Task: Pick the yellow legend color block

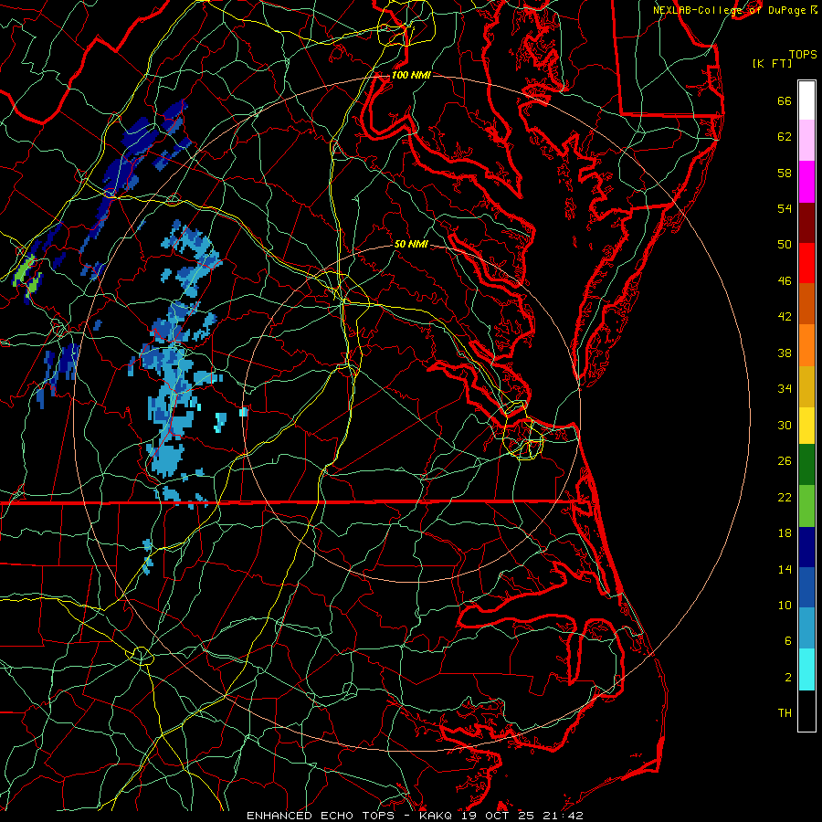Action: tap(806, 425)
